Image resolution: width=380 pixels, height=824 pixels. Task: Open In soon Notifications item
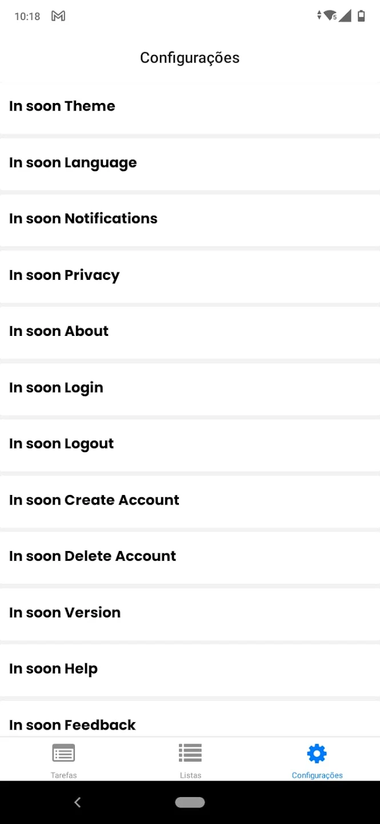190,219
